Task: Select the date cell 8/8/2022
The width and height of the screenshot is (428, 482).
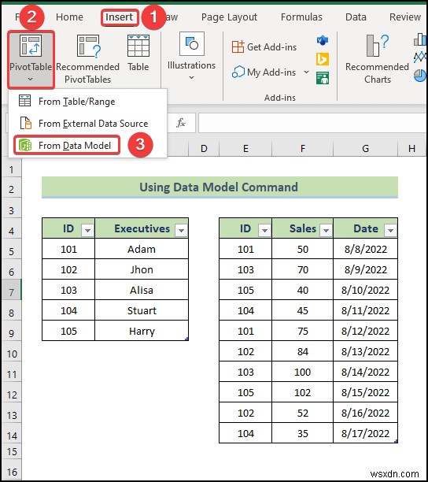Action: click(365, 249)
